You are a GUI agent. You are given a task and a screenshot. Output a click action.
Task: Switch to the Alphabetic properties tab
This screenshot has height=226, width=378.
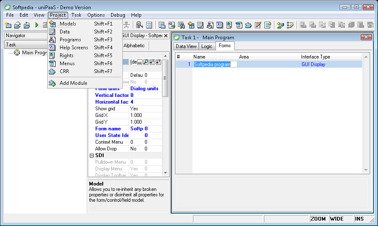tap(134, 46)
